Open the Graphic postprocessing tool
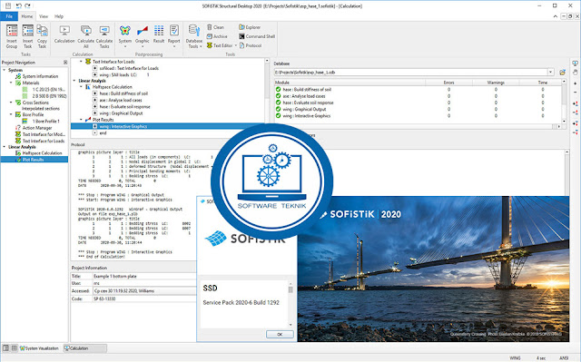The width and height of the screenshot is (581, 362). pos(142,36)
